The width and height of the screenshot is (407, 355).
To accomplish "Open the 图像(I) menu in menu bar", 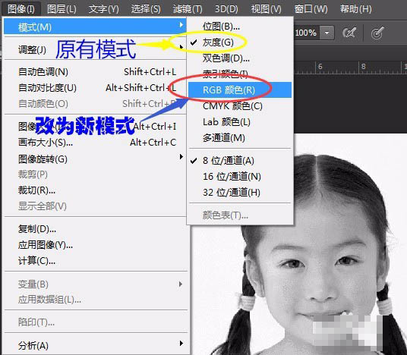I will click(x=21, y=9).
